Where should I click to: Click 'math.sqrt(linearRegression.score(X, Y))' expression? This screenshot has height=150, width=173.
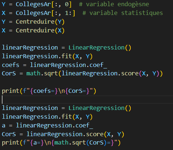click(x=94, y=74)
